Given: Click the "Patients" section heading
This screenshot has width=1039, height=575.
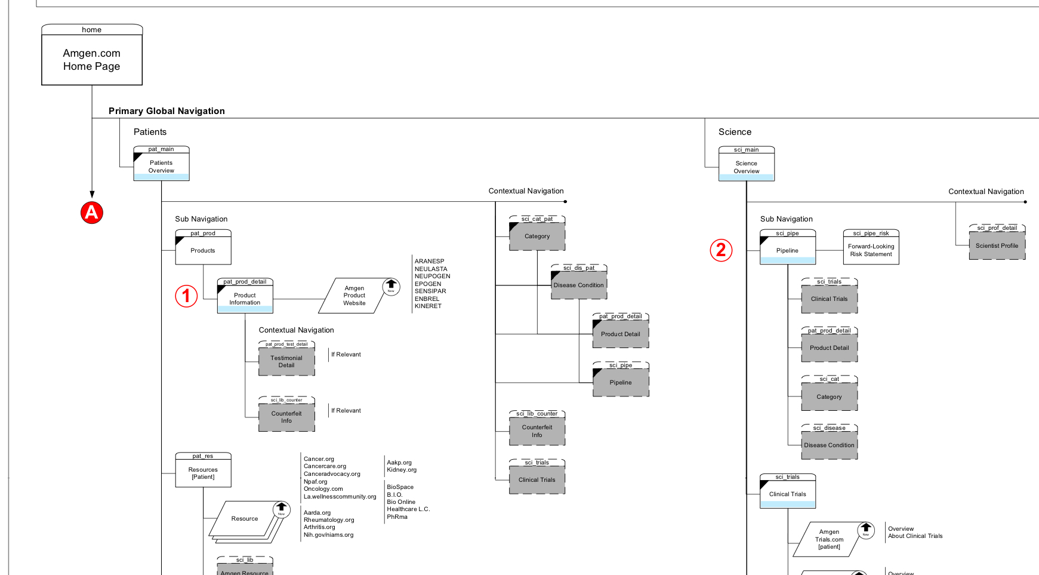Looking at the screenshot, I should pyautogui.click(x=150, y=132).
